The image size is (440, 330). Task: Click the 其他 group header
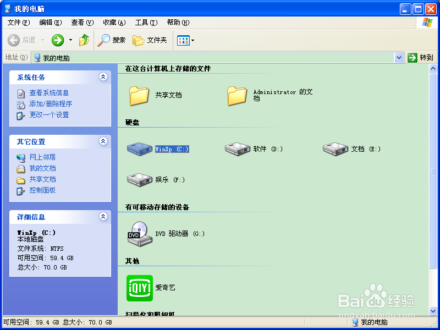132,261
